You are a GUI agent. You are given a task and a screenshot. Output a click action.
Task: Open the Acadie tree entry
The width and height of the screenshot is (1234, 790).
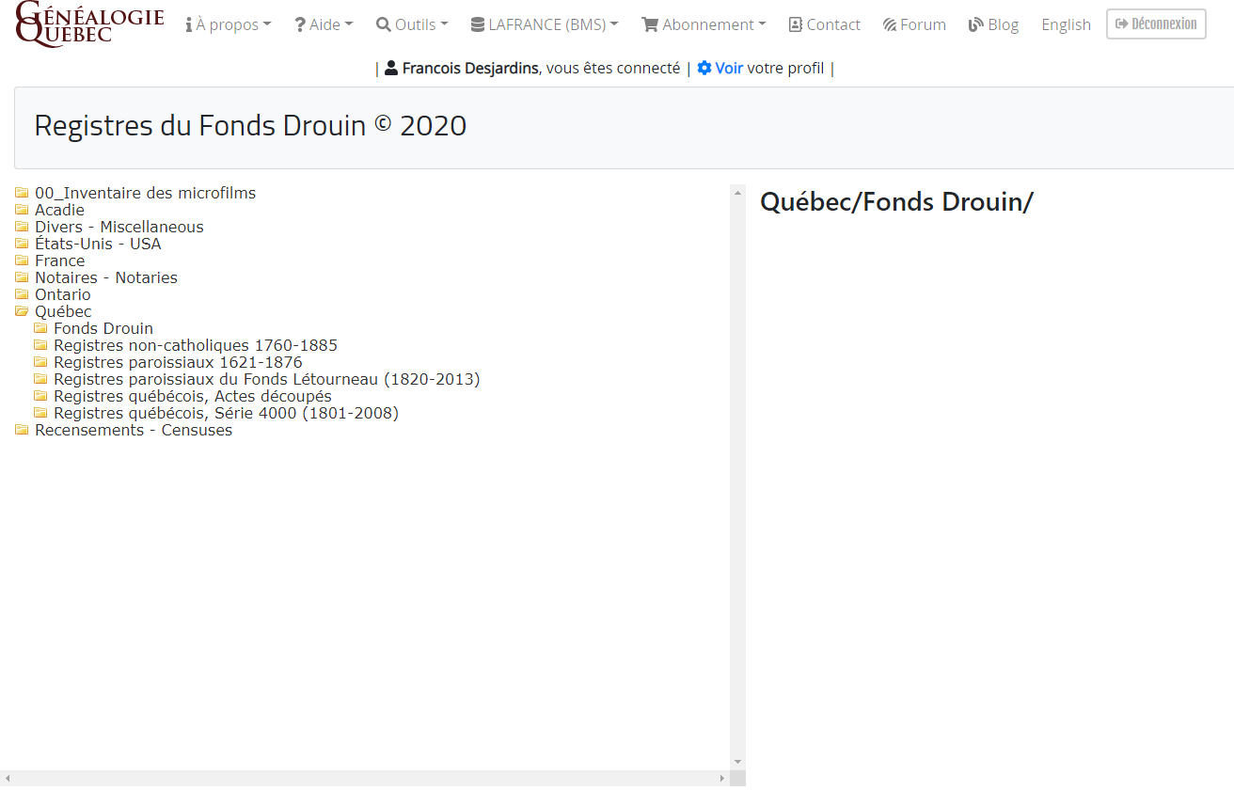pos(59,210)
